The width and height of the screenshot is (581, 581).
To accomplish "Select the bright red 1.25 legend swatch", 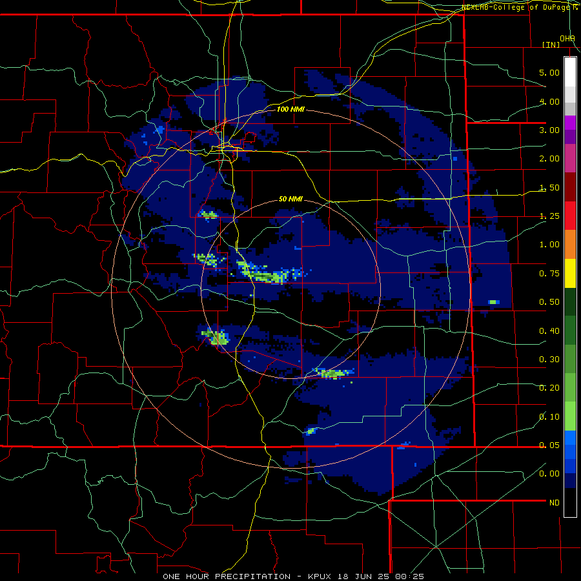I will (x=570, y=216).
